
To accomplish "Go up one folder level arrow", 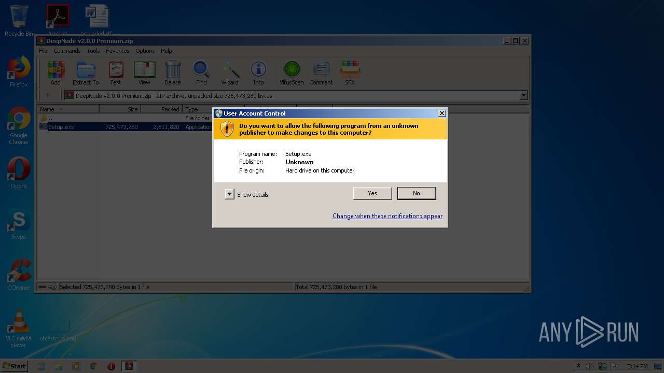I will point(48,95).
